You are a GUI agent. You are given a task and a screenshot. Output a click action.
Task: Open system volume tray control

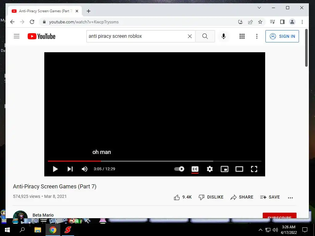point(275,230)
